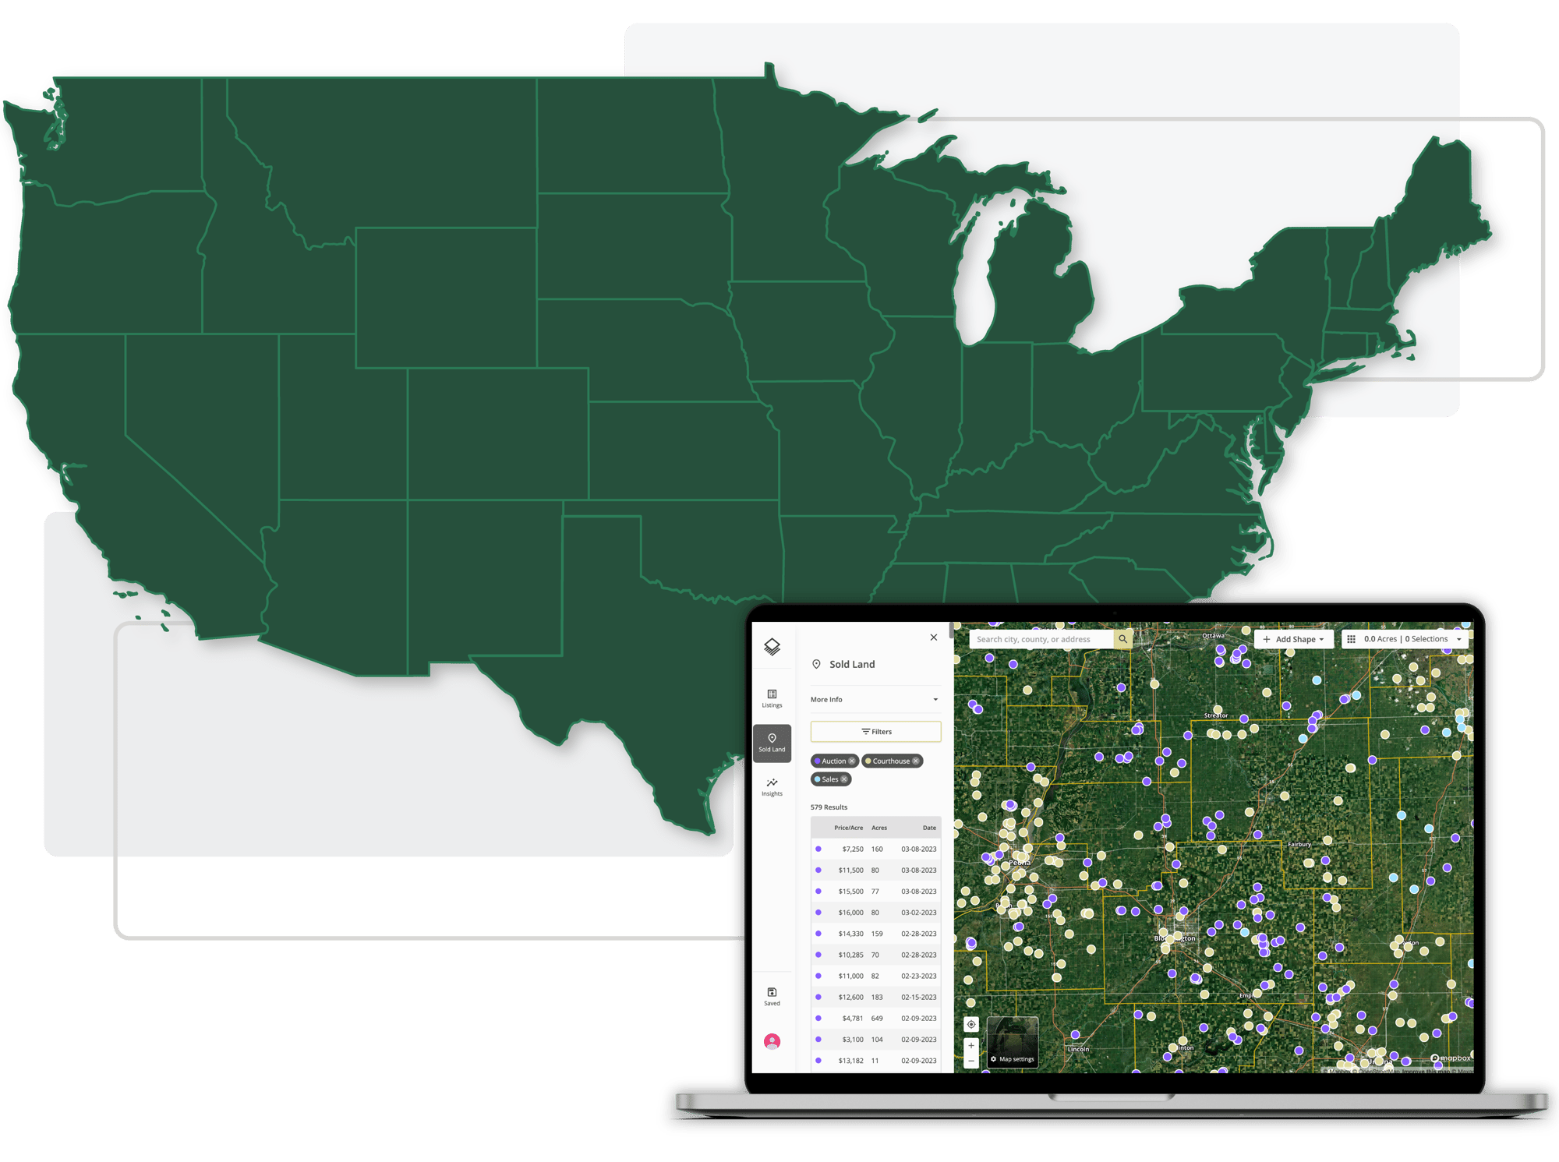The image size is (1559, 1162).
Task: Click the diamond-shaped app logo icon
Action: pyautogui.click(x=772, y=646)
